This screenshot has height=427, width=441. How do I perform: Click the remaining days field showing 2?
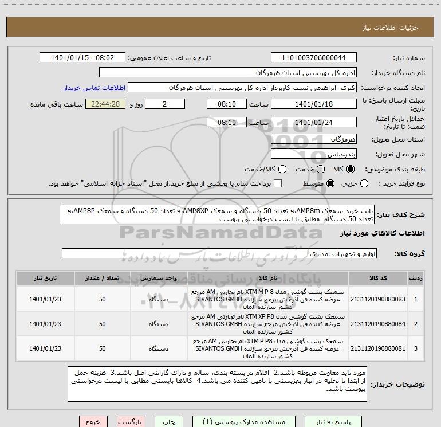pos(165,104)
